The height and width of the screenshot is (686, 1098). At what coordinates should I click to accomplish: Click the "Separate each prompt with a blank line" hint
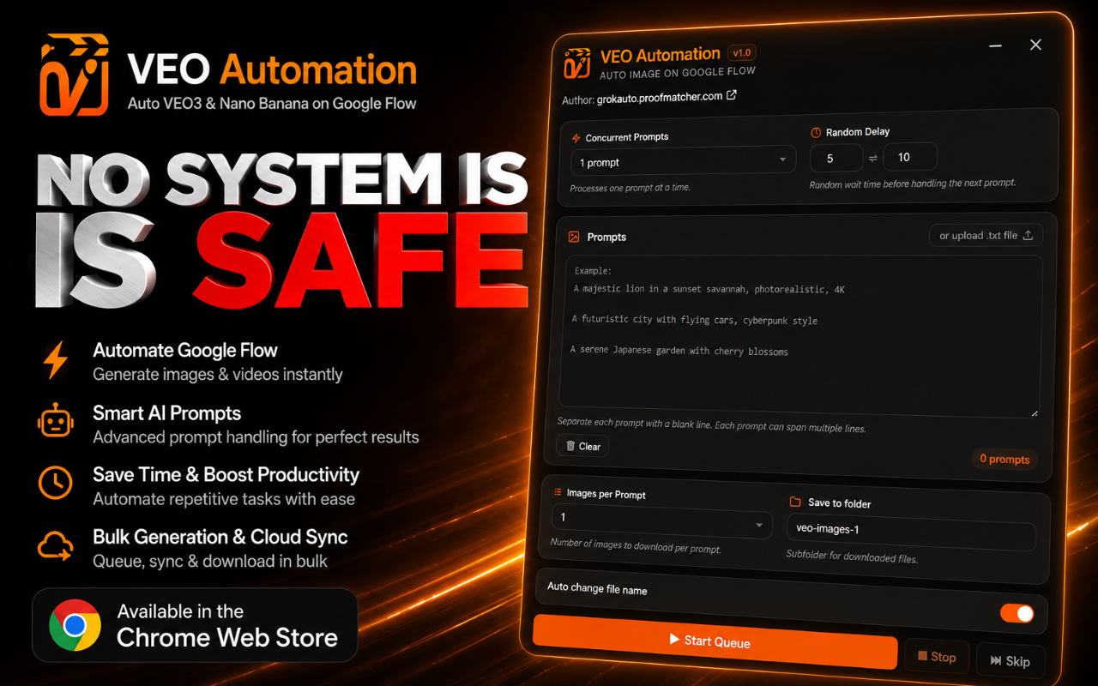pos(711,424)
